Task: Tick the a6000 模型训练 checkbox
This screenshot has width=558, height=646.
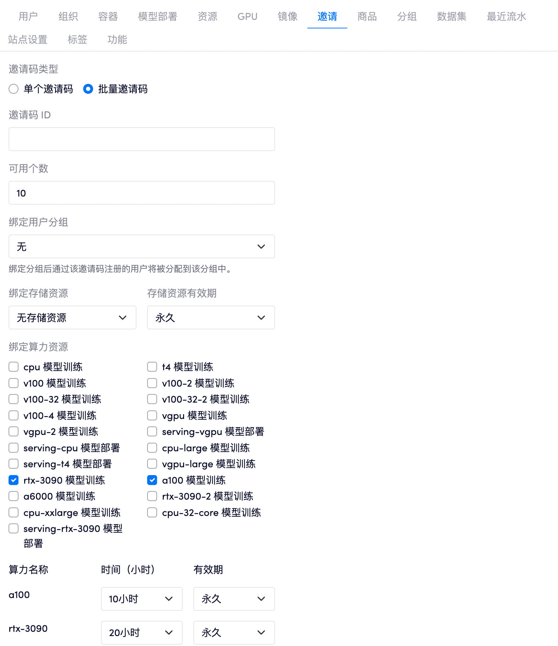Action: (14, 496)
